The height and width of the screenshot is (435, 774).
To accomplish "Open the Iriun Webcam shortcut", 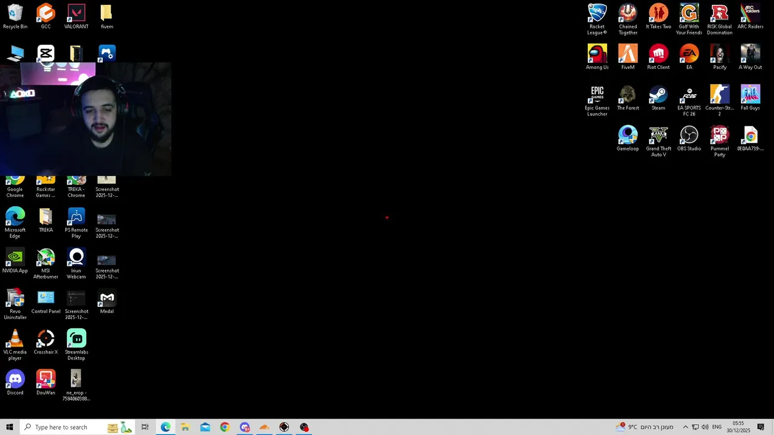I will 76,263.
